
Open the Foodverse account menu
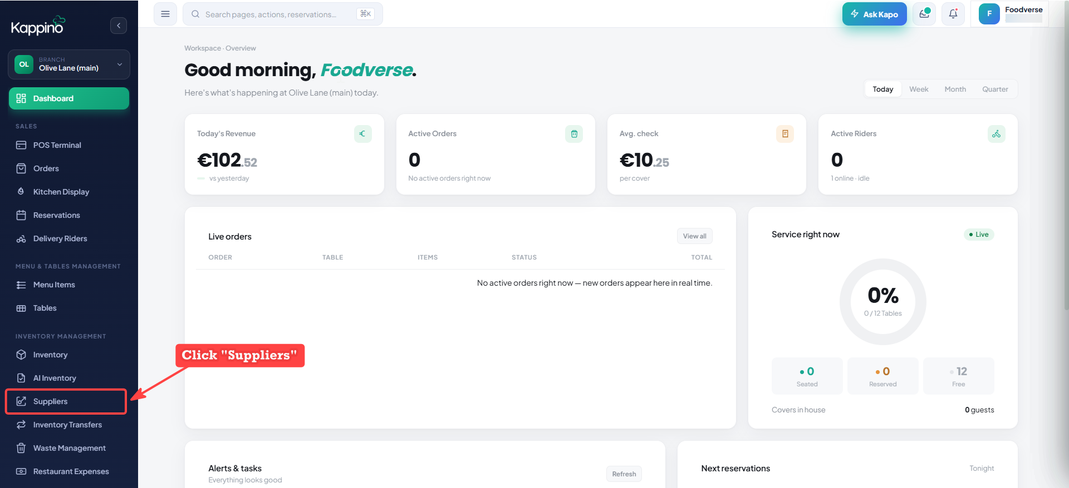click(1010, 14)
